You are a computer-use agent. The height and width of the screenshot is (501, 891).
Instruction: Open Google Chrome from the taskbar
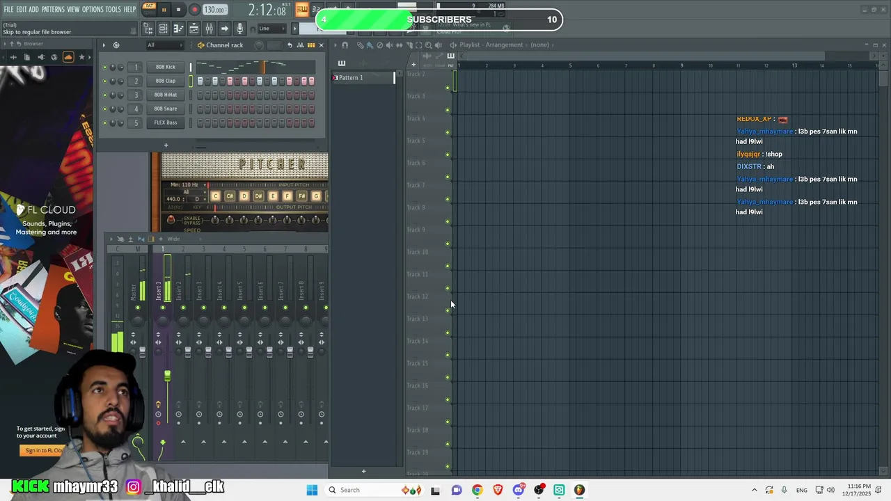pos(477,490)
